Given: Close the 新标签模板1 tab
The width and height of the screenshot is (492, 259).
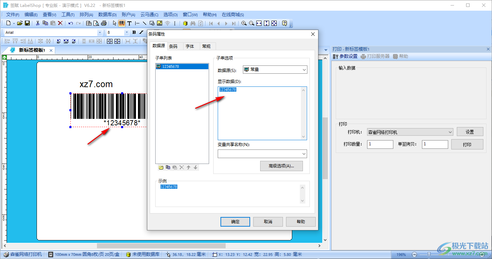Looking at the screenshot, I should 51,50.
